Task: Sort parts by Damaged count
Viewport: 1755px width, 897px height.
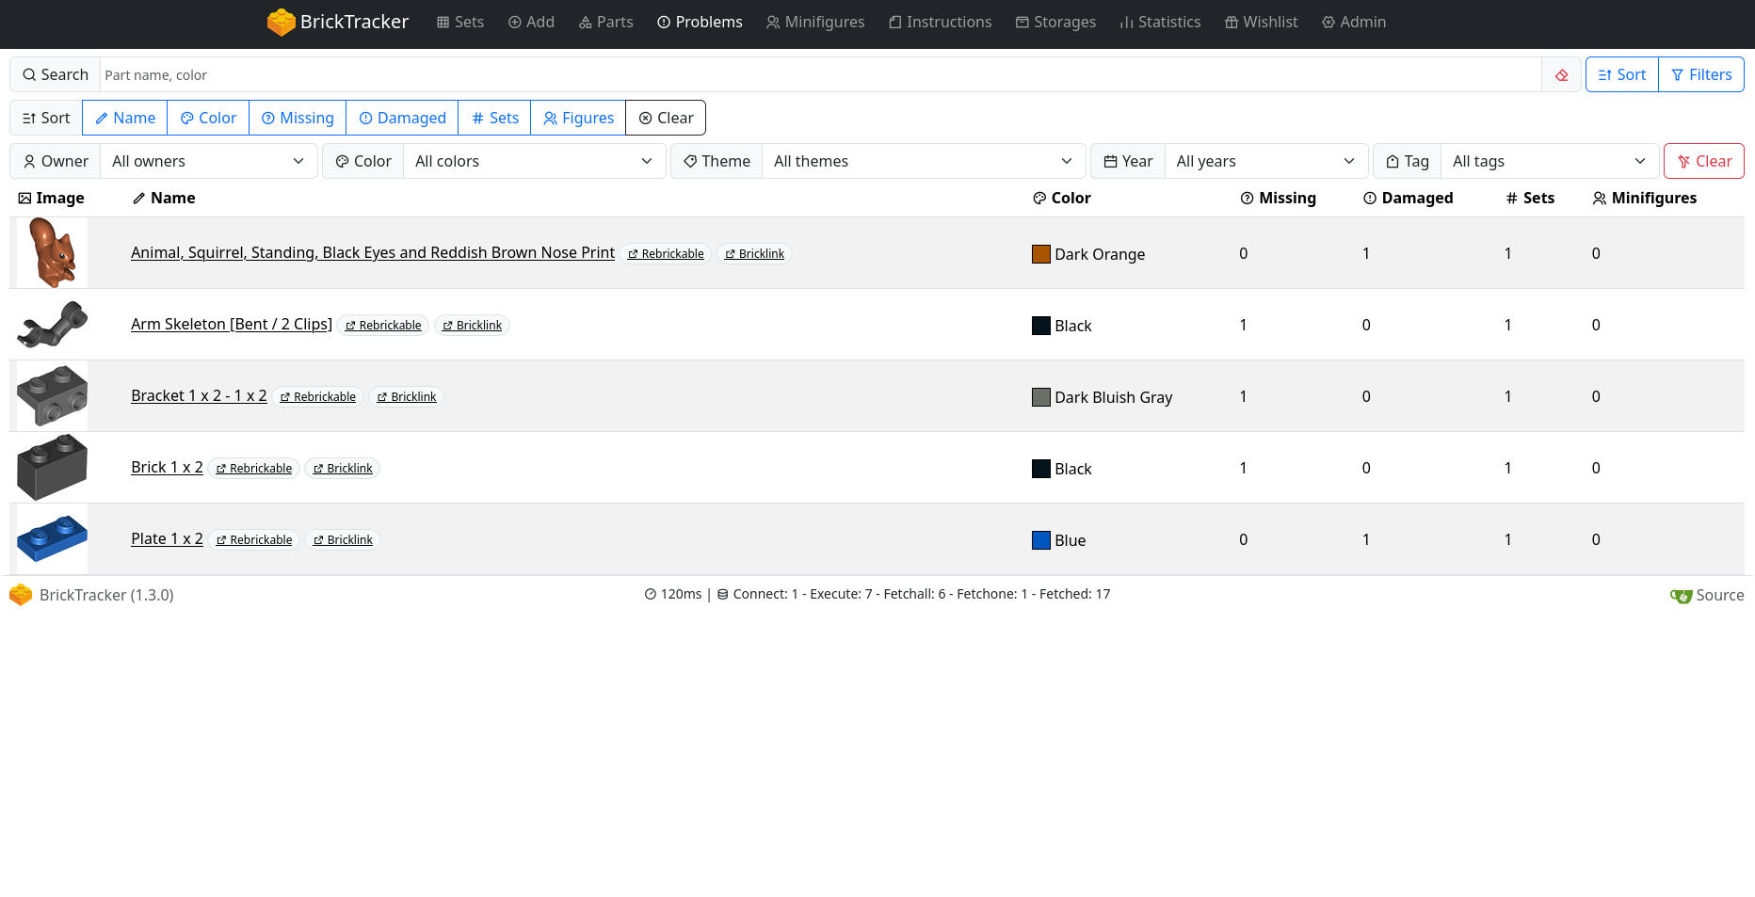Action: [x=402, y=118]
